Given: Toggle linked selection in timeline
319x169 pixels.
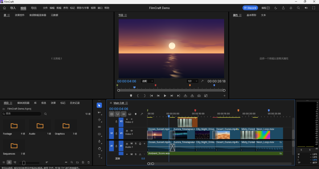Looking at the screenshot, I should (124, 114).
